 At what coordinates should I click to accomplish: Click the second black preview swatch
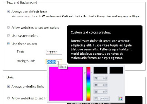[116, 70]
